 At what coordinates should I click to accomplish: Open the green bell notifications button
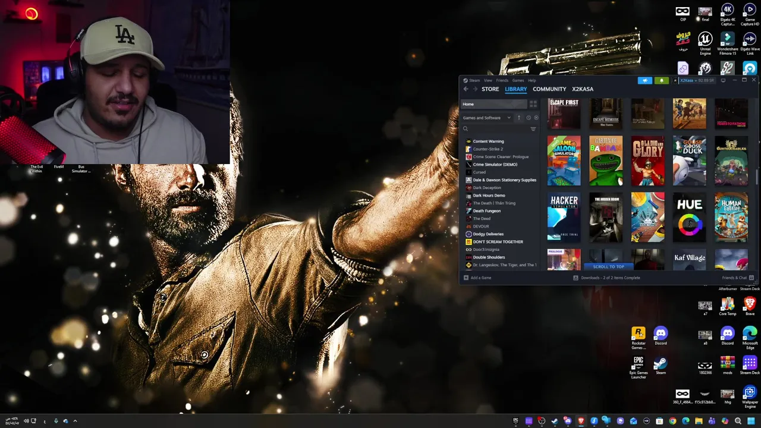tap(661, 80)
